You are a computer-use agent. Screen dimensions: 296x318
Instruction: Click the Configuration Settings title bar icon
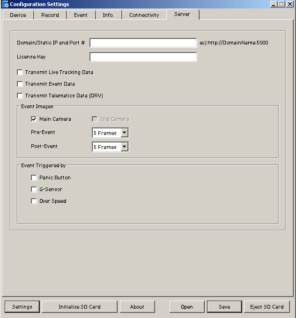click(x=6, y=4)
